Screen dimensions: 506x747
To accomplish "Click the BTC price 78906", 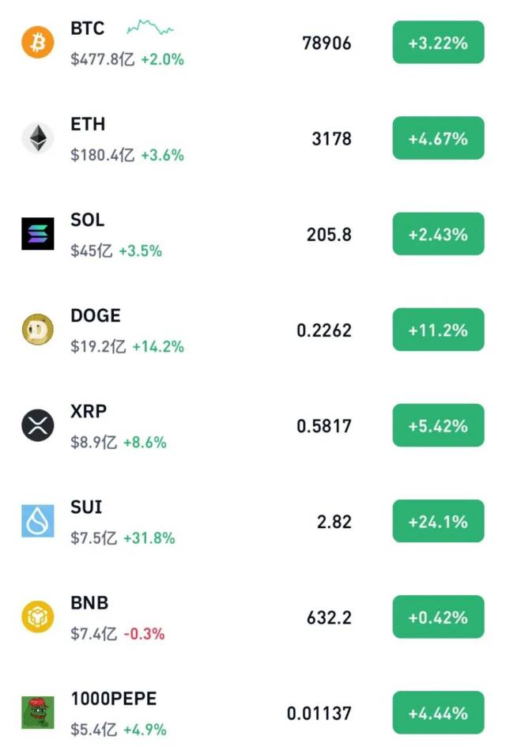I will pyautogui.click(x=327, y=43).
